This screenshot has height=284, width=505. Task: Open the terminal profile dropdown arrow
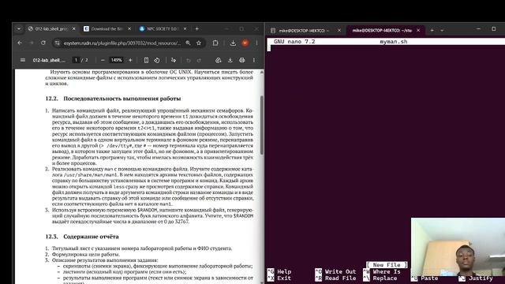click(442, 30)
